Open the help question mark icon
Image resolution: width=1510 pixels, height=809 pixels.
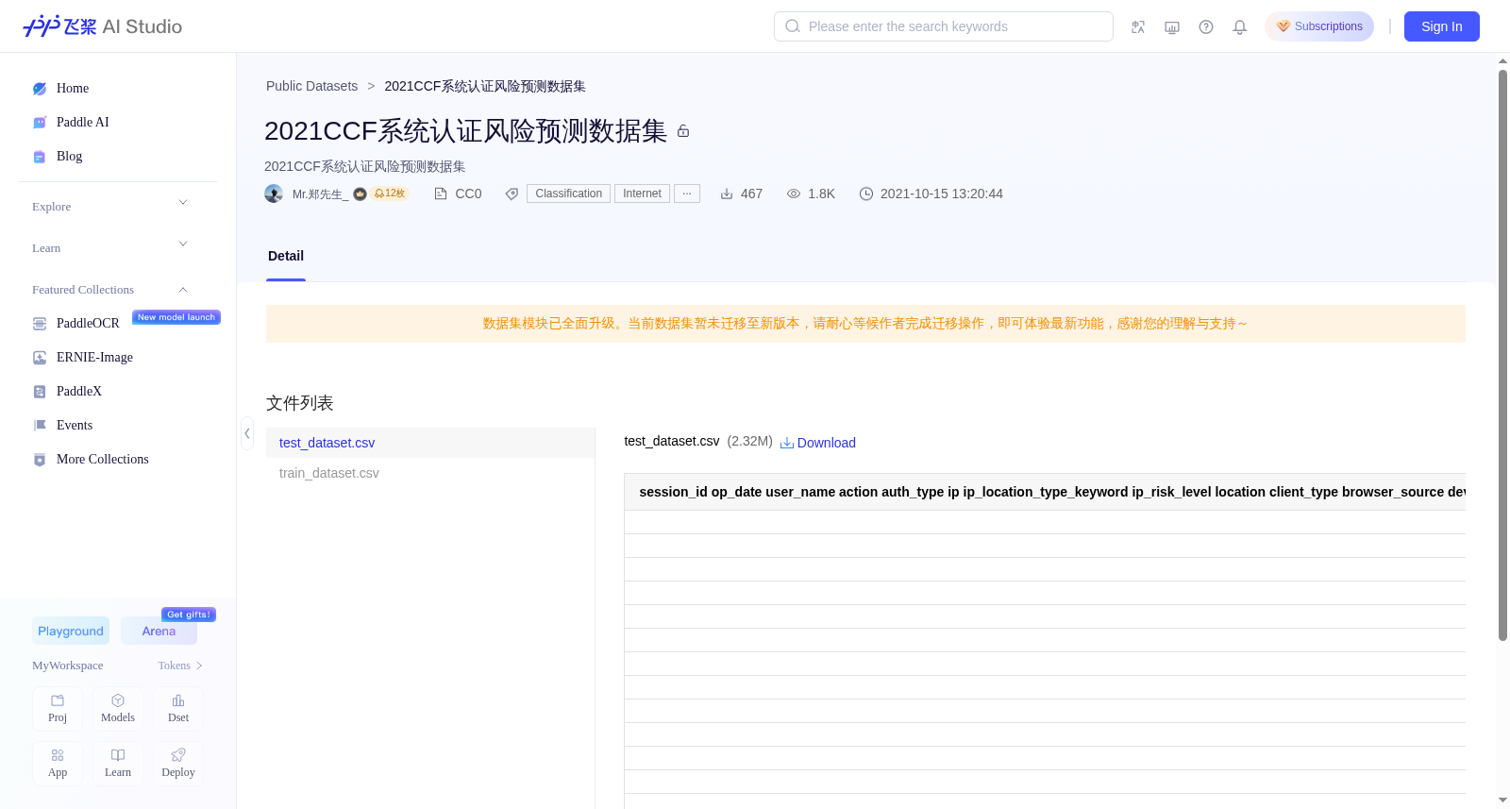[1206, 26]
